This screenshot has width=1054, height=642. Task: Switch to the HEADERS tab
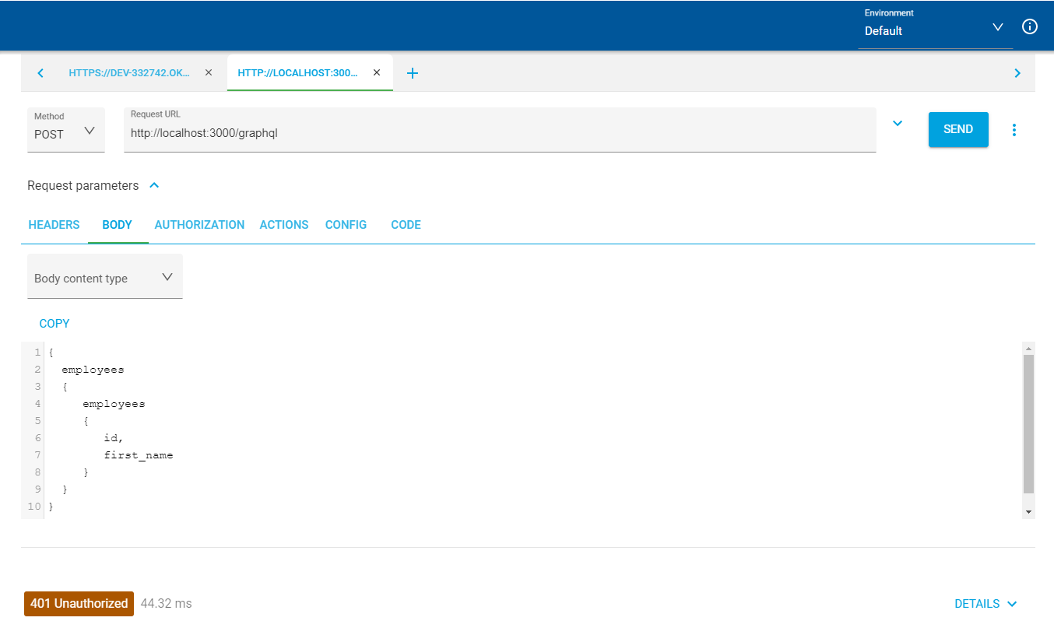click(54, 225)
